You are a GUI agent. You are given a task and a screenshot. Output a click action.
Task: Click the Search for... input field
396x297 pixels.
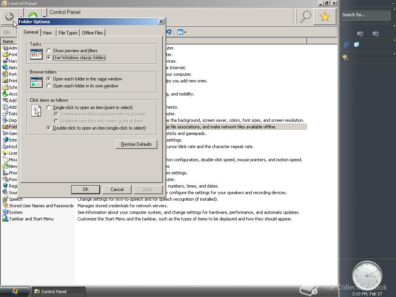[x=365, y=15]
